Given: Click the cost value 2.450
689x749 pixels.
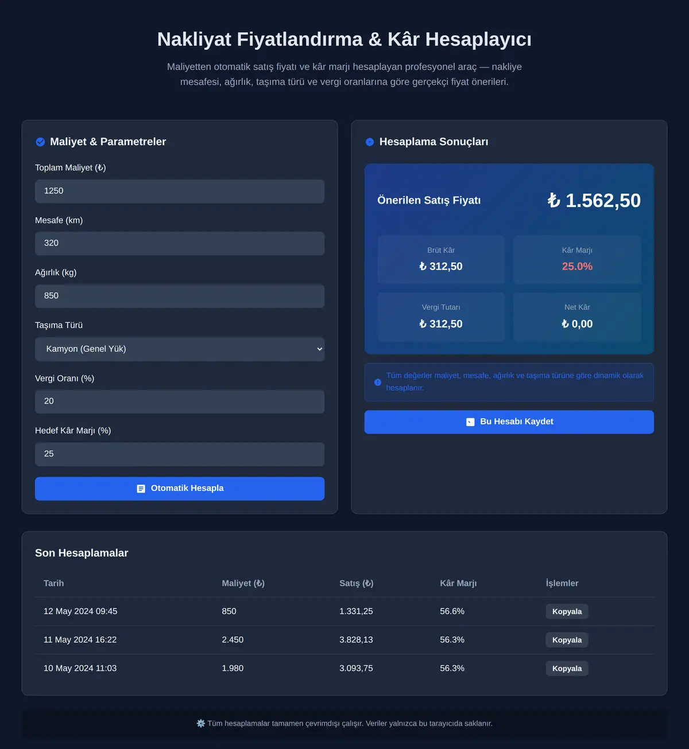Looking at the screenshot, I should 233,640.
